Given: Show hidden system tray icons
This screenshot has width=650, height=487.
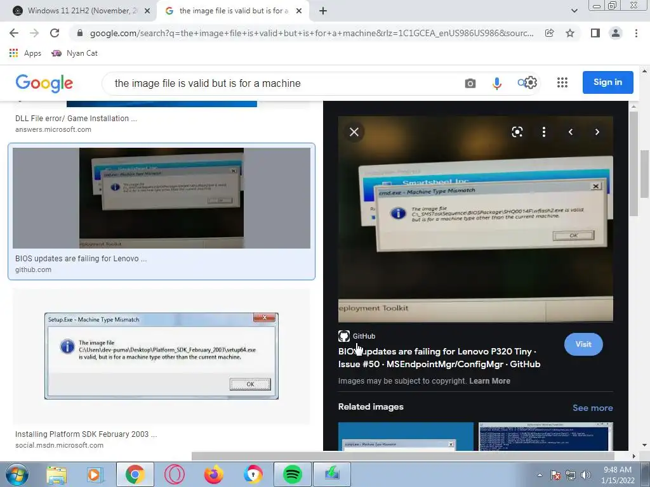Looking at the screenshot, I should pyautogui.click(x=540, y=475).
